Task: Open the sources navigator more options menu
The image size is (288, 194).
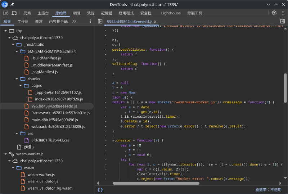Action: (90, 21)
